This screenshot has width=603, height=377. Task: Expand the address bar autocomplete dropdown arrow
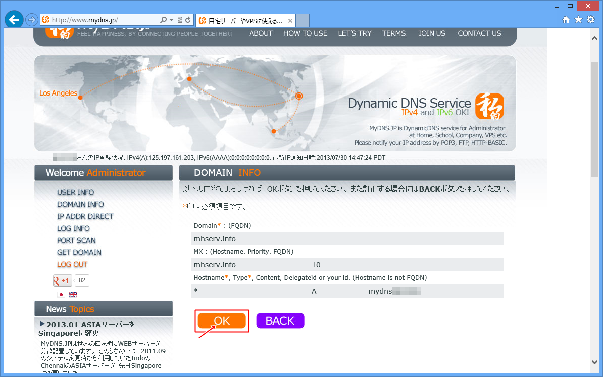(x=172, y=20)
